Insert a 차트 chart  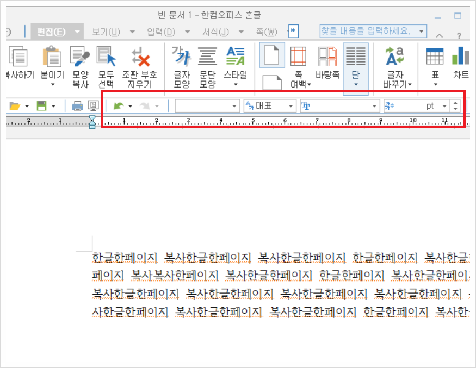[461, 56]
